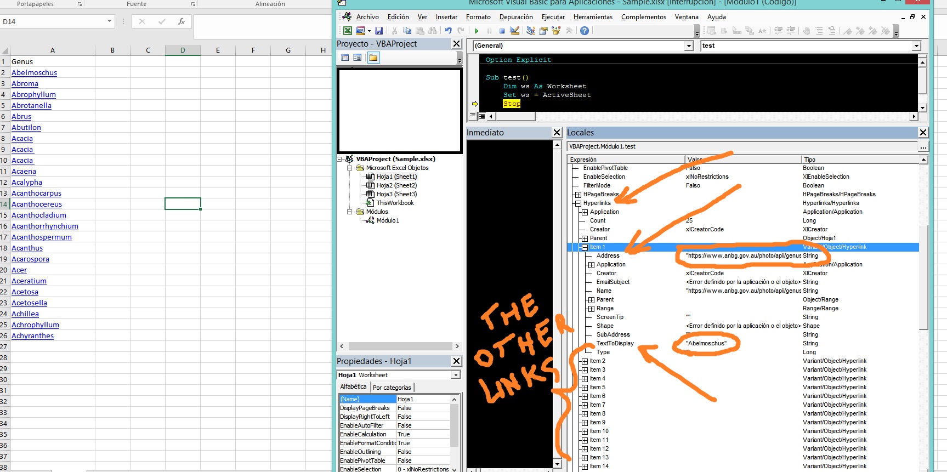Open the Herramientas menu
The height and width of the screenshot is (472, 947).
593,17
